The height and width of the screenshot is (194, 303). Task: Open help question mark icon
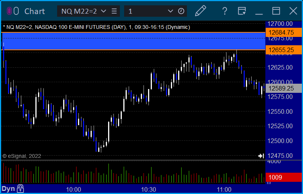coord(225,11)
